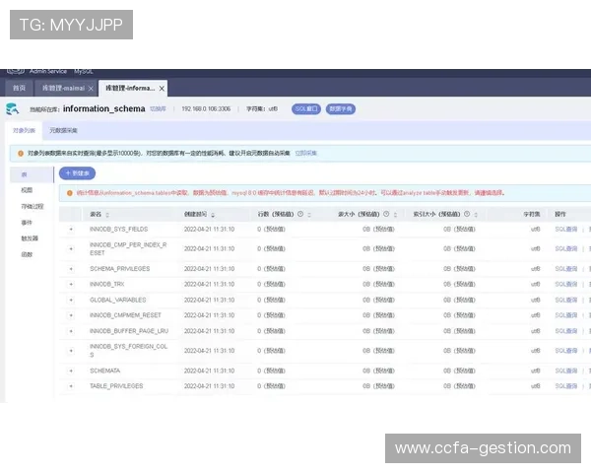Click the SCHEMA_PRIVILEGES table name
The width and height of the screenshot is (591, 473).
(120, 269)
